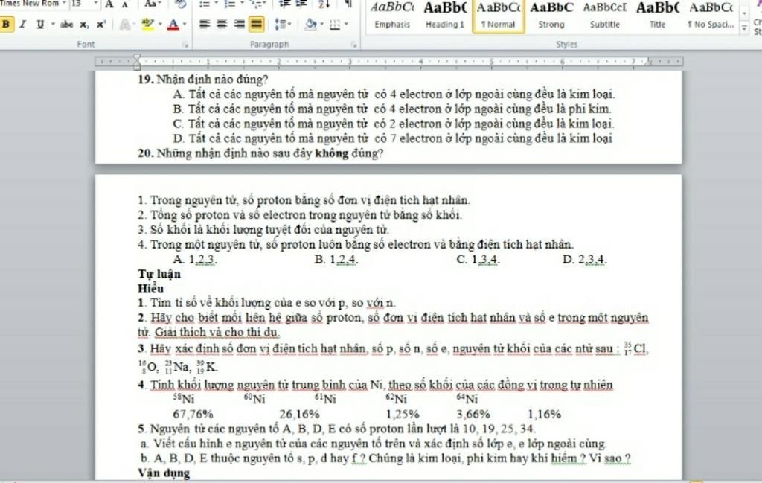
Task: Toggle Strikethrough formatting
Action: coord(66,24)
